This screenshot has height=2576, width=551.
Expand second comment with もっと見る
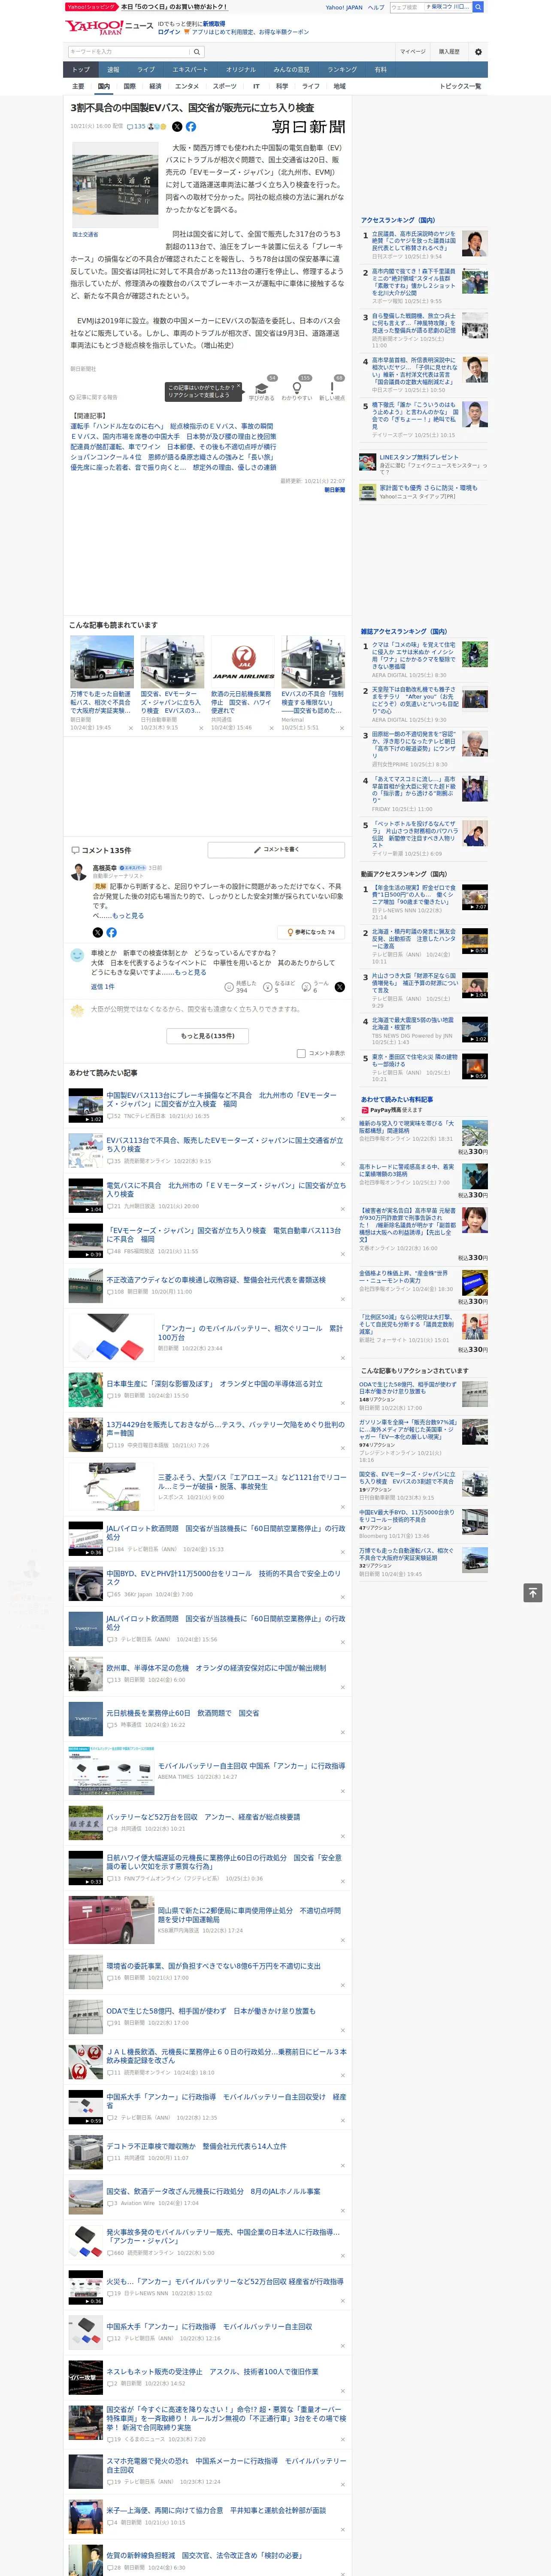point(190,972)
